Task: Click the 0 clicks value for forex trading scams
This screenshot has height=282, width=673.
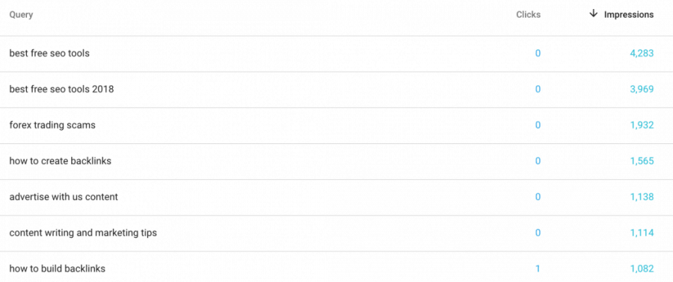Action: pyautogui.click(x=538, y=125)
